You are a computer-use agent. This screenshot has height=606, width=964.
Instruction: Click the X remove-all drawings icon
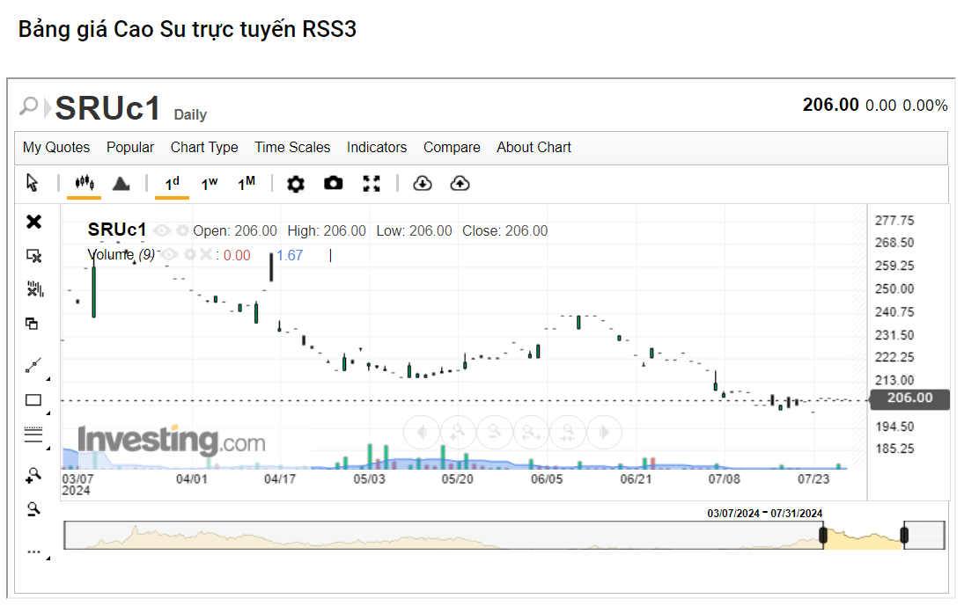point(33,222)
